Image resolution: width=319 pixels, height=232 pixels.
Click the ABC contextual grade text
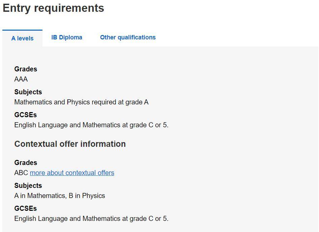point(21,173)
